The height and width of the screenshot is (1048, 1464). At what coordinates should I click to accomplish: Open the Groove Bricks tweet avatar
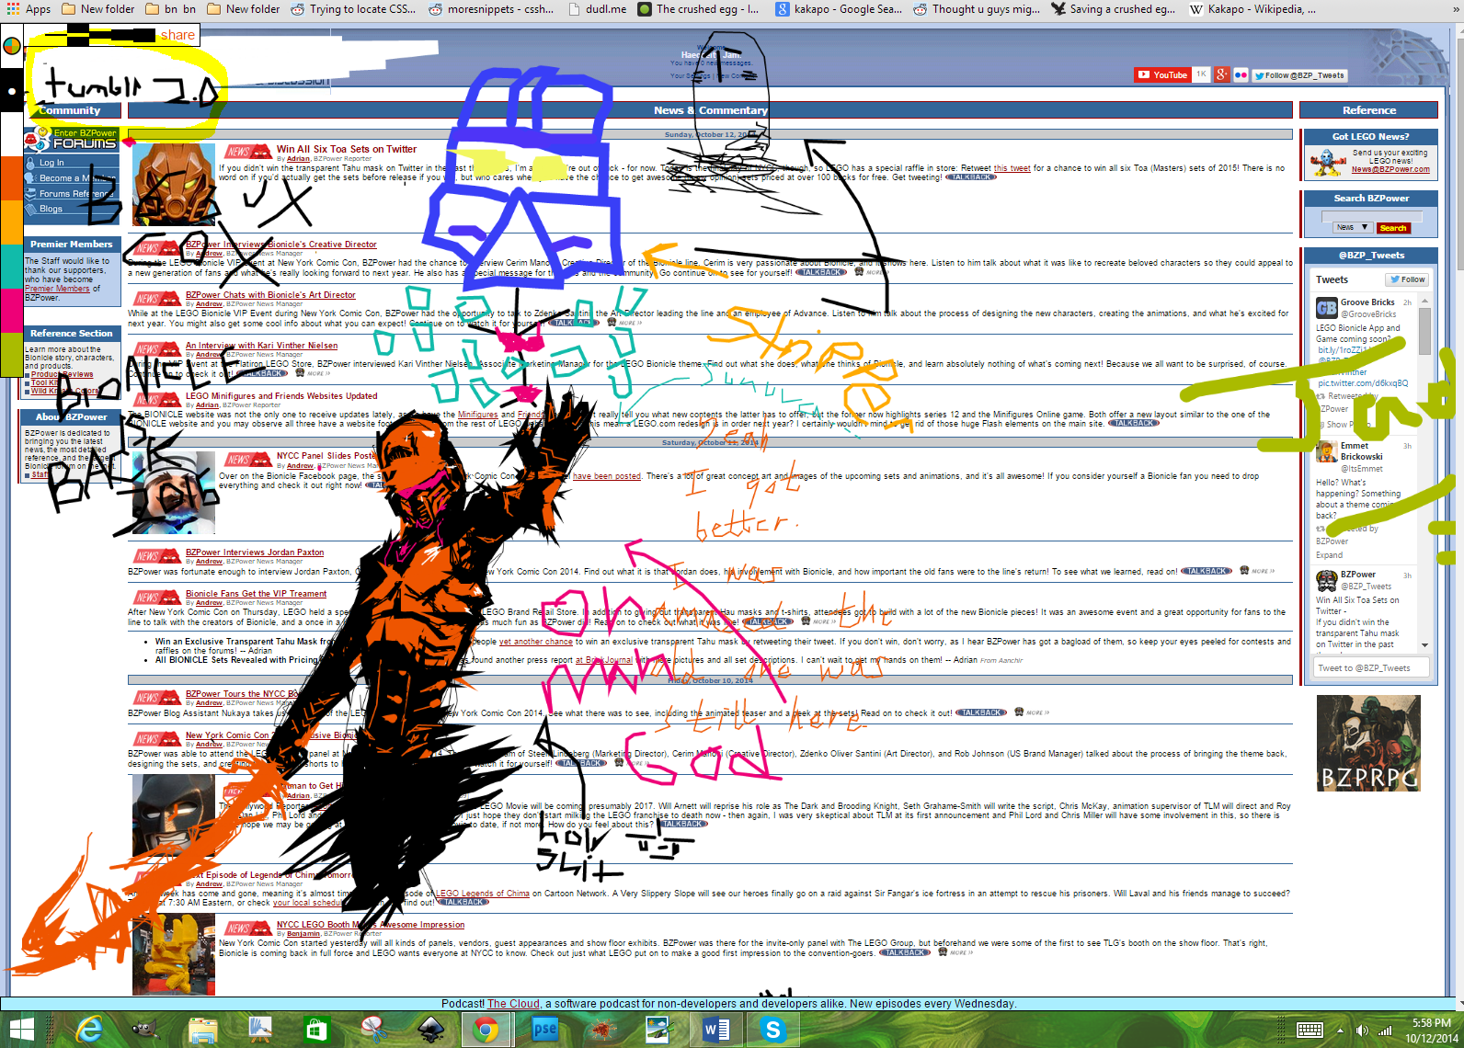coord(1326,307)
